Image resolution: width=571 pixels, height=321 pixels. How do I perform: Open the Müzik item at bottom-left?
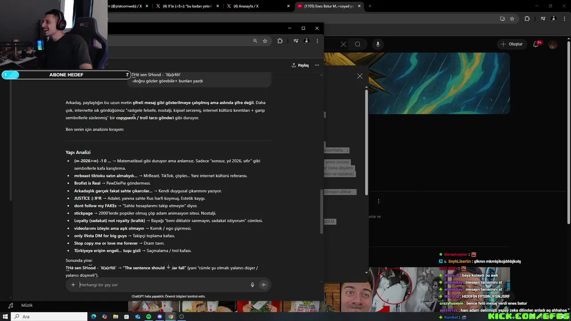(27, 305)
